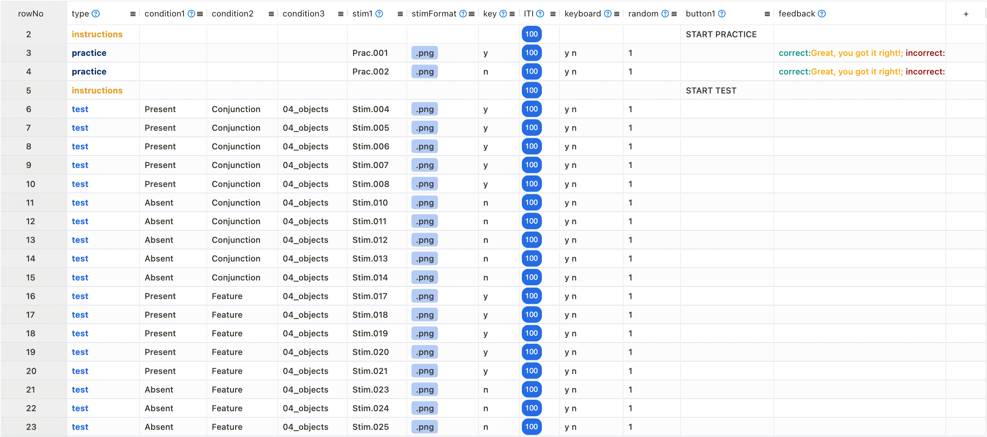The width and height of the screenshot is (987, 437).
Task: Open help icon for ITI column
Action: click(x=540, y=14)
